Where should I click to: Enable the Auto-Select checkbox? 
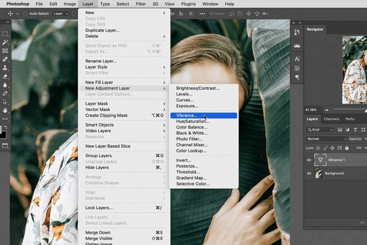pyautogui.click(x=25, y=14)
